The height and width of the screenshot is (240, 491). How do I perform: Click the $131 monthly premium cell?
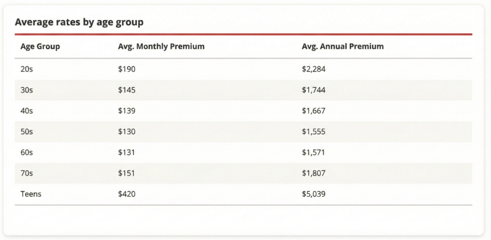click(x=127, y=152)
